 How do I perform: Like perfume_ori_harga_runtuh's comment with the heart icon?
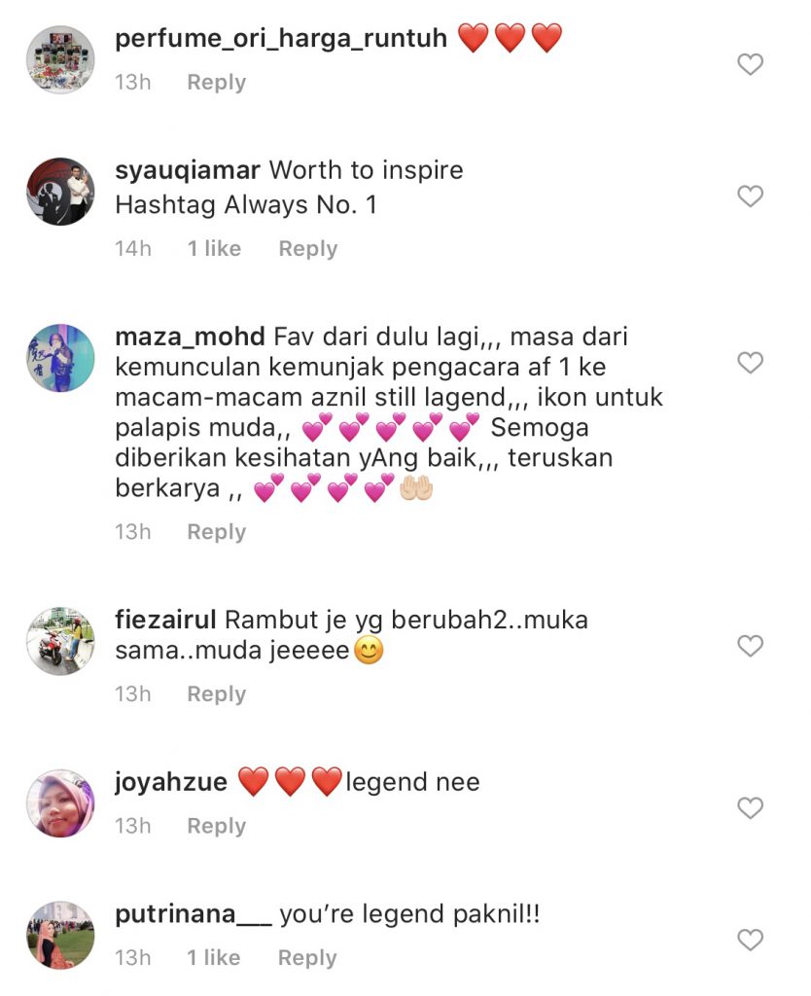click(x=750, y=64)
